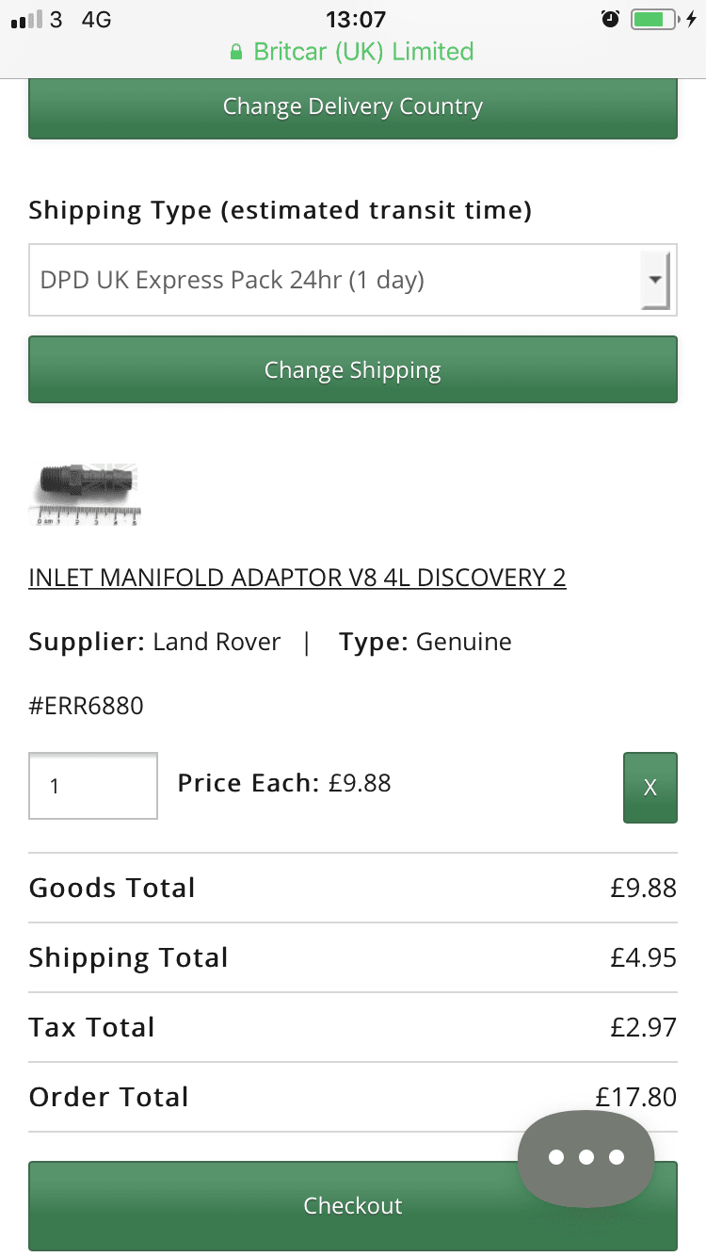
Task: Open INLET MANIFOLD ADAPTOR V8 4L DISCOVERY 2 link
Action: click(297, 577)
